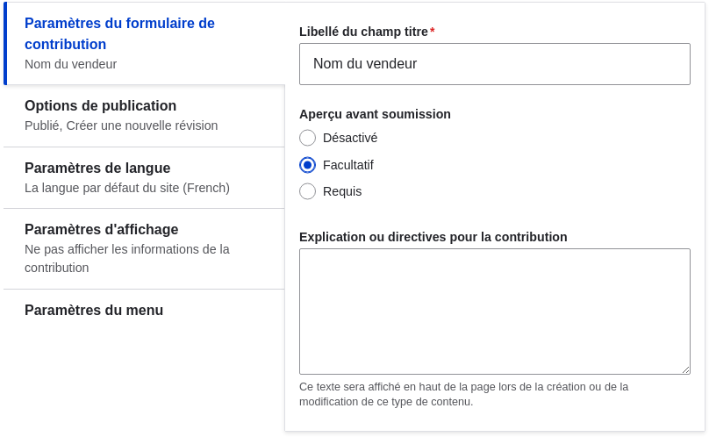This screenshot has width=709, height=437.
Task: Click the 'Publié, Créer une nouvelle révision' summary
Action: click(121, 125)
